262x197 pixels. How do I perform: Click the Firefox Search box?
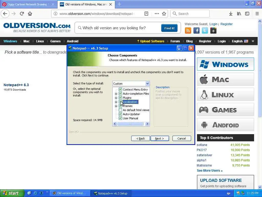[190, 14]
